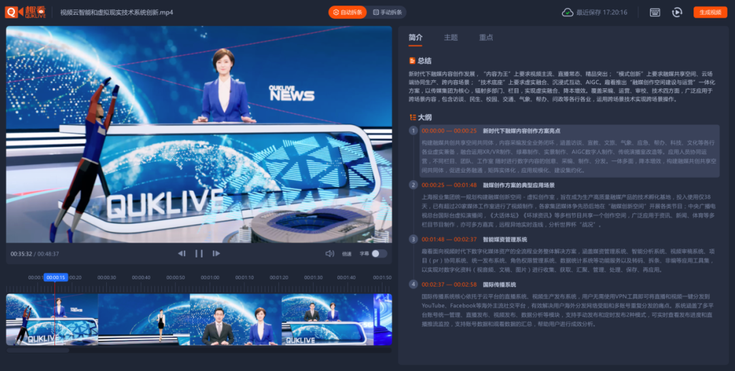Select thumbnail with standing woman in black dress
The height and width of the screenshot is (371, 735).
point(144,319)
